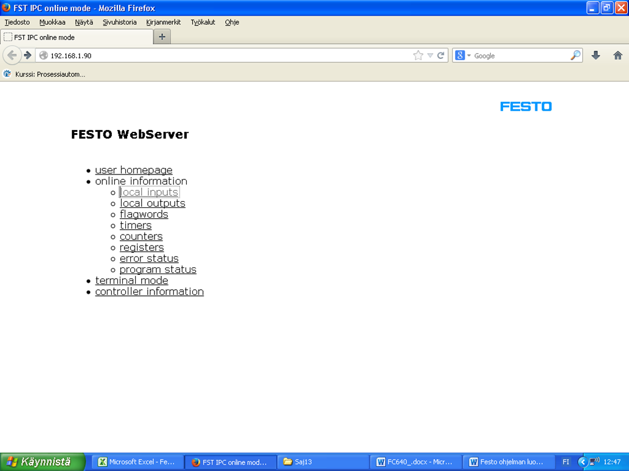Viewport: 629px width, 471px height.
Task: Open a new tab with the plus button
Action: [162, 37]
